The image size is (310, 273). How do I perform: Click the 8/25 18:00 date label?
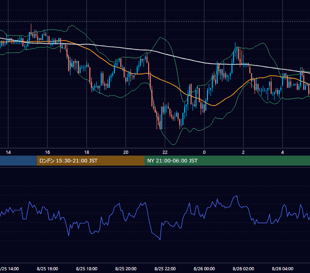pyautogui.click(x=87, y=268)
